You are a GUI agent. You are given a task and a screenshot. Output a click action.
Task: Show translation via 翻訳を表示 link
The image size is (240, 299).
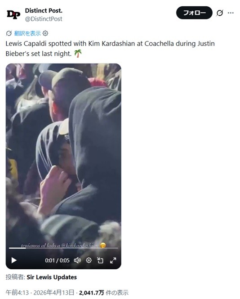point(27,33)
